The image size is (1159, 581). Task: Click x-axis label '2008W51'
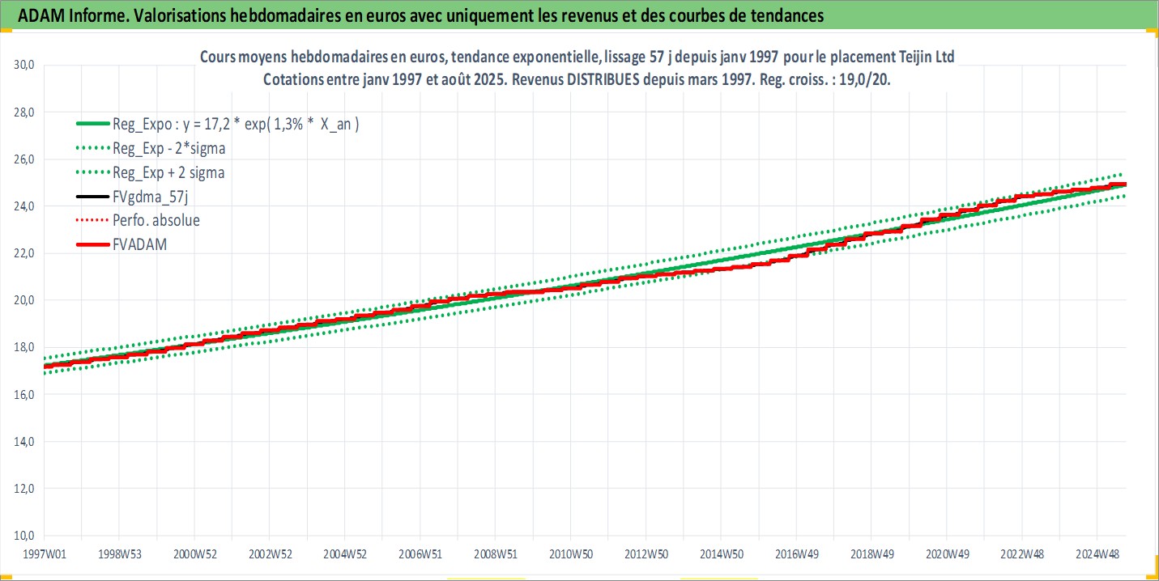[495, 553]
